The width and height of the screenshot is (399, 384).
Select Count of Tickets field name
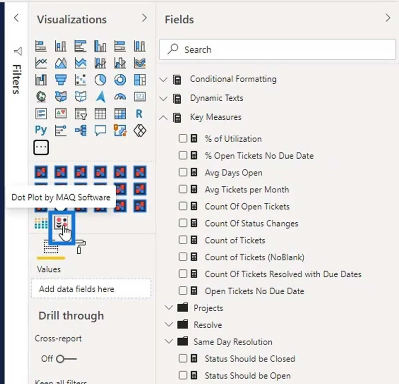[x=235, y=240]
